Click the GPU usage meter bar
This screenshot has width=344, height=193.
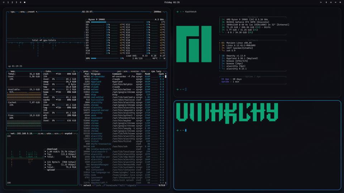[105, 58]
